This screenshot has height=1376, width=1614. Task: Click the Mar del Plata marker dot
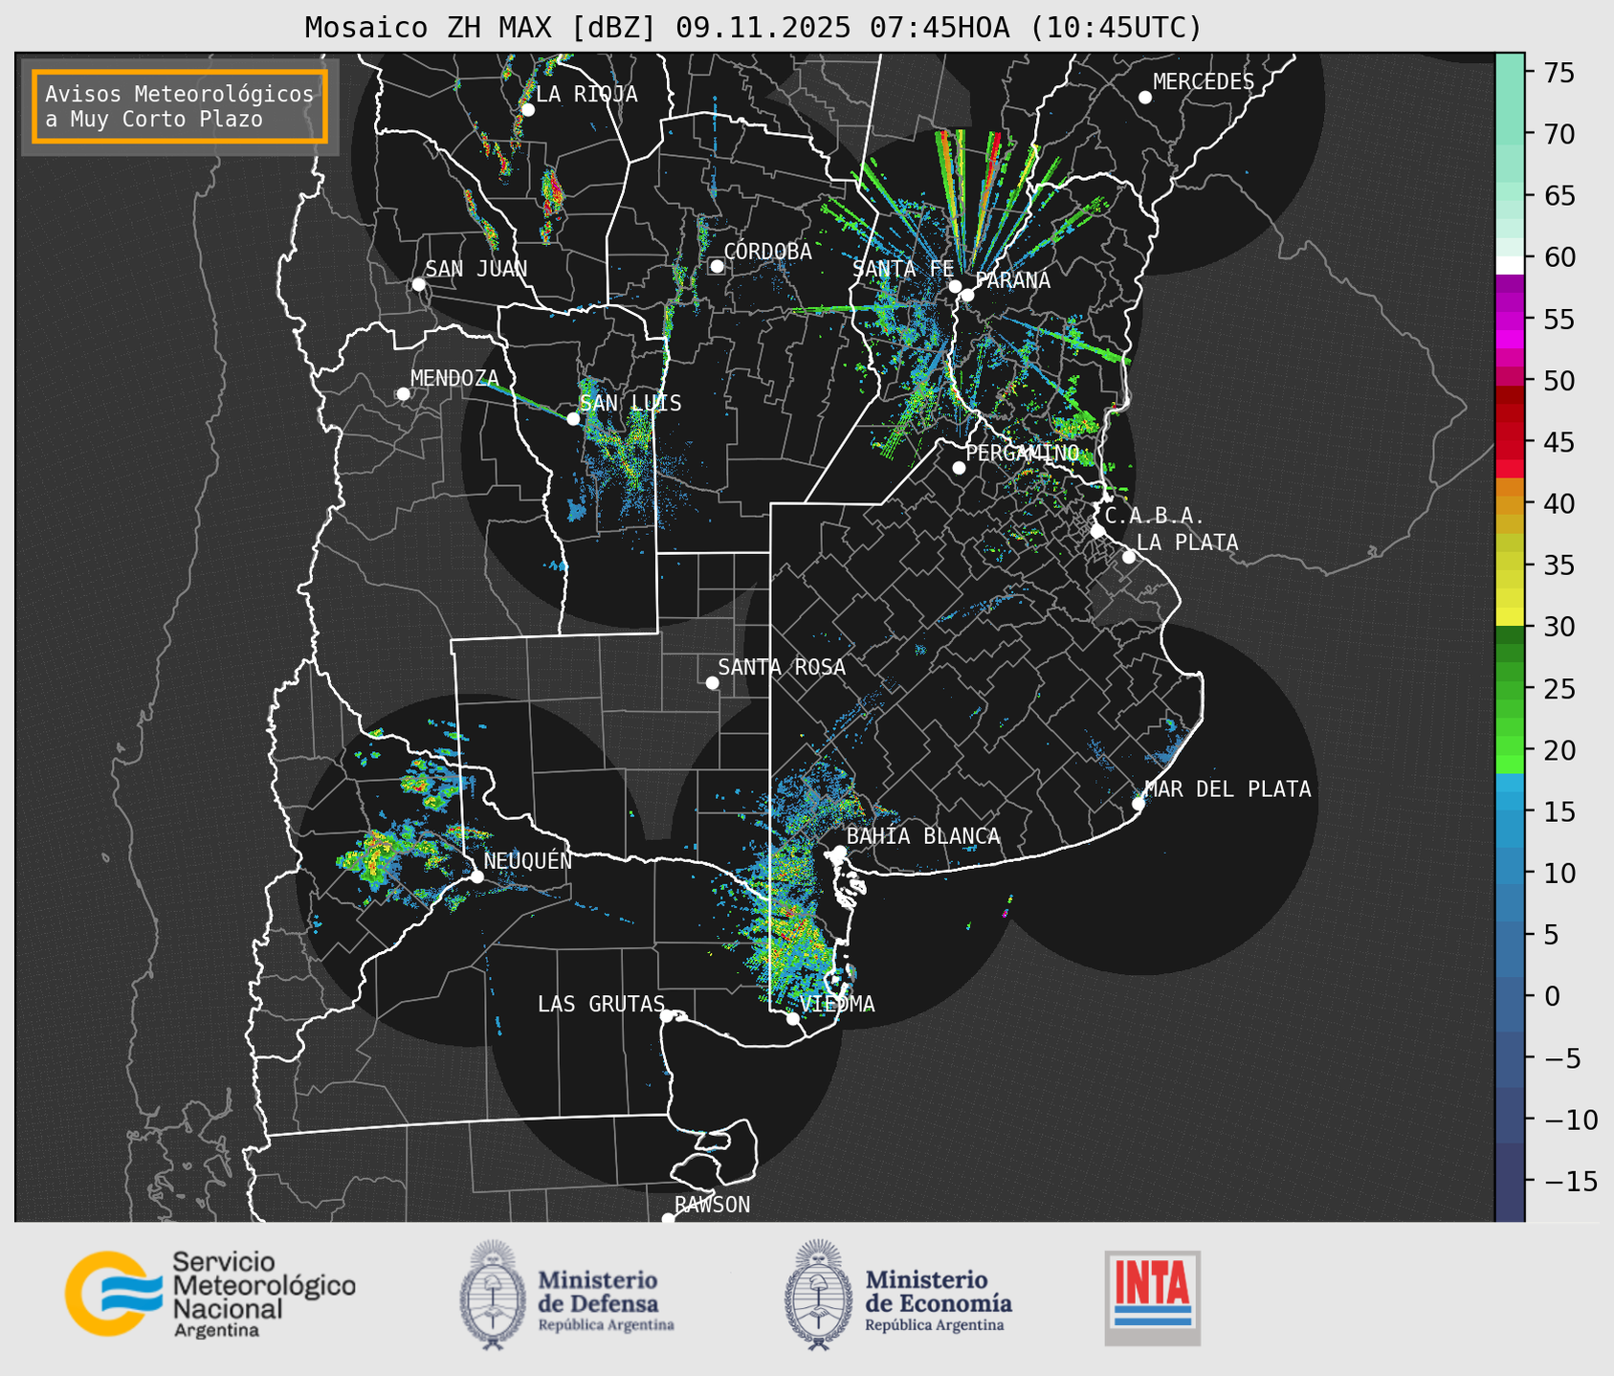pyautogui.click(x=1138, y=803)
